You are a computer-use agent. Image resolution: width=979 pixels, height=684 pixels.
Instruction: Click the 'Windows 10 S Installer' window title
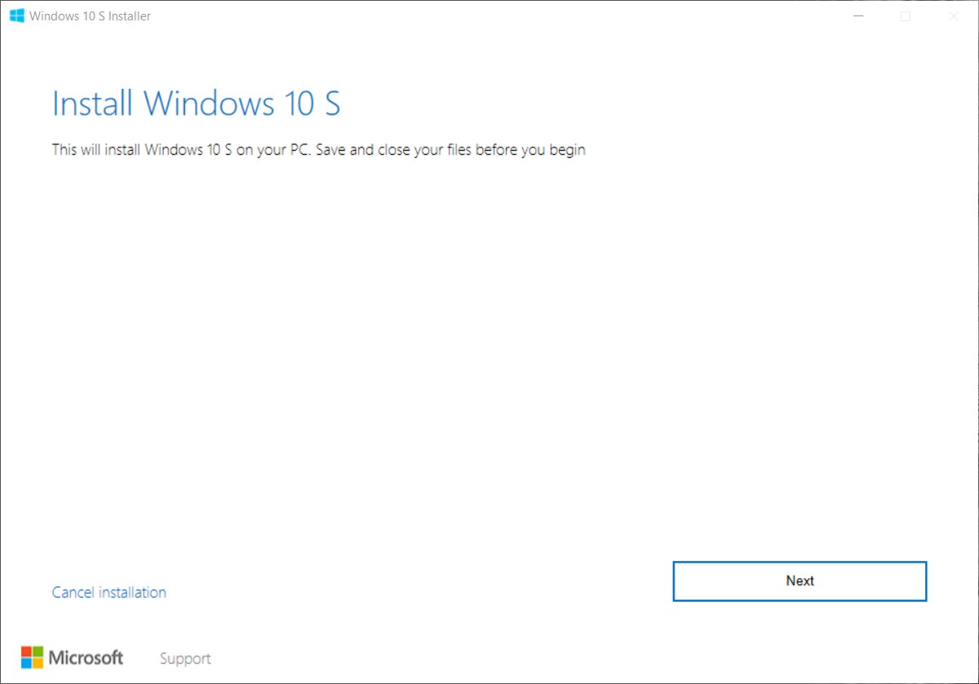click(91, 16)
